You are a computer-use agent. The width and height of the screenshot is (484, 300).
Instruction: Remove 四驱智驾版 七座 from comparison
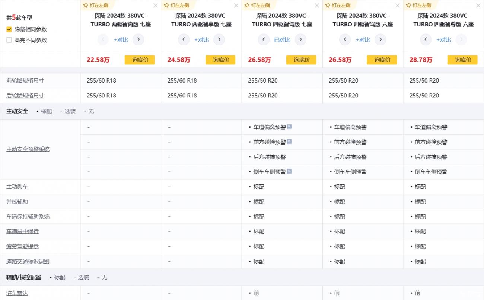pos(317,6)
